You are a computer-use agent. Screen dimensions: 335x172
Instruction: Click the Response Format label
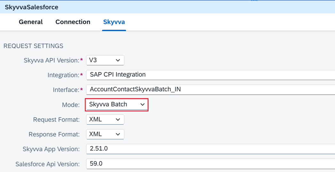[x=54, y=134]
